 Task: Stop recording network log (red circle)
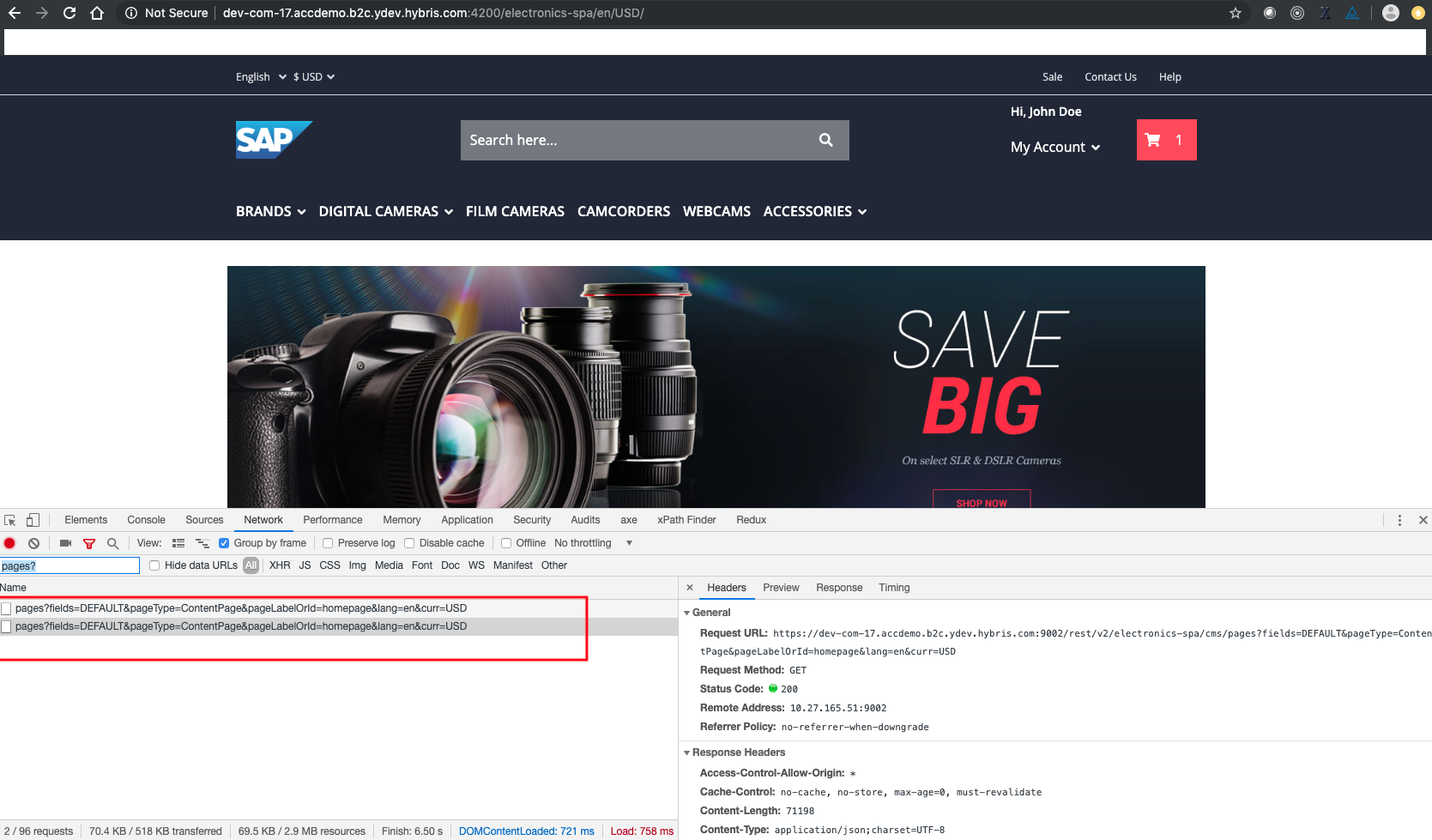[x=9, y=543]
